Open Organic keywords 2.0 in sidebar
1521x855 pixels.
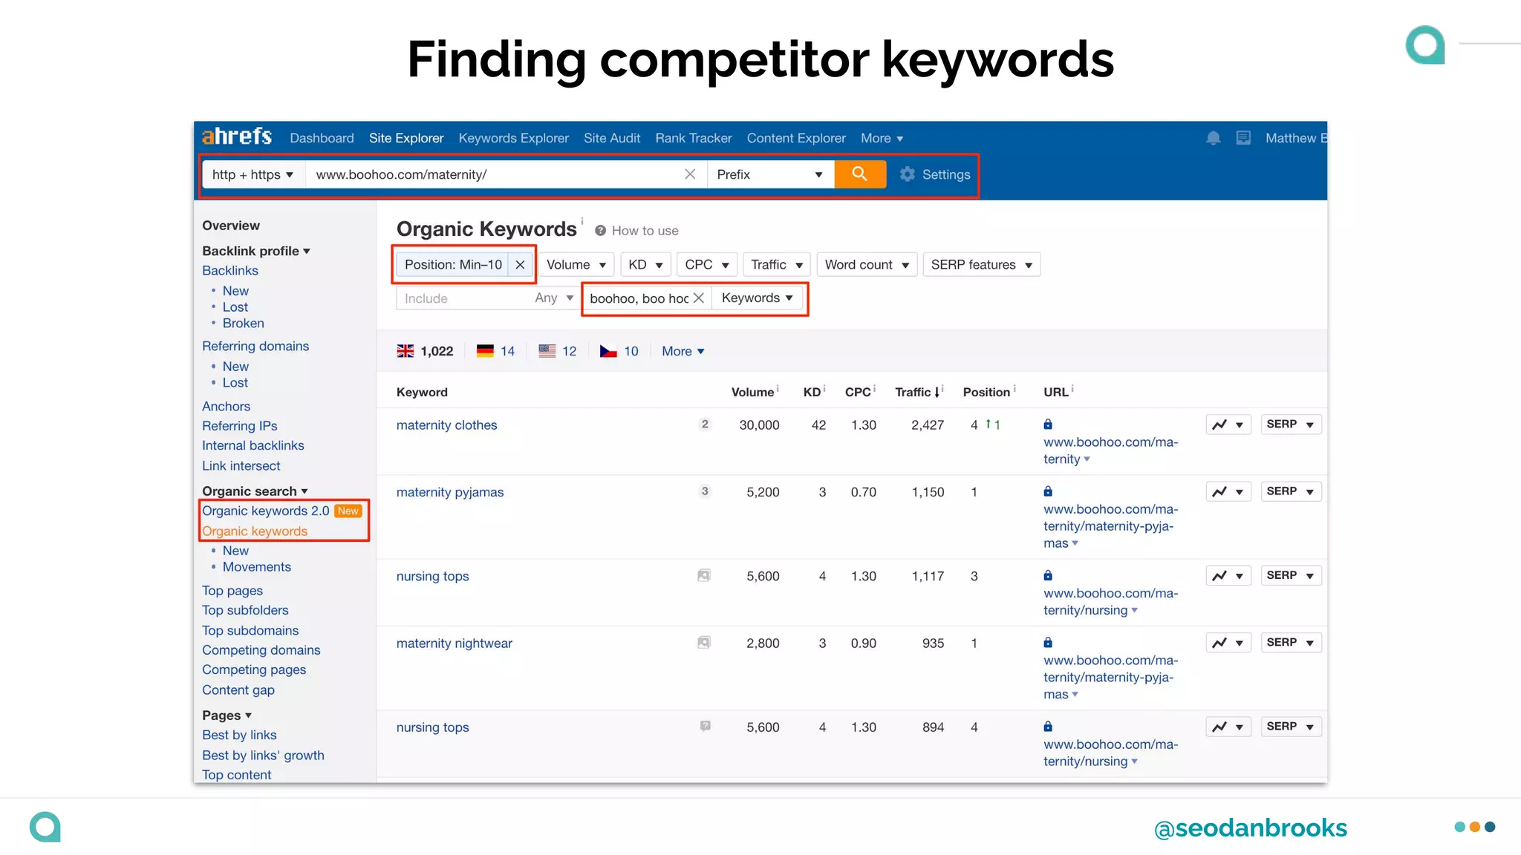point(265,511)
